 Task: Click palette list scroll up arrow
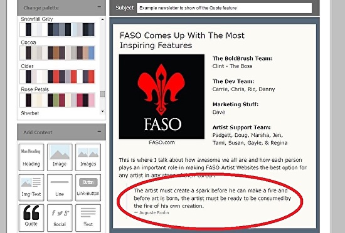click(x=102, y=19)
